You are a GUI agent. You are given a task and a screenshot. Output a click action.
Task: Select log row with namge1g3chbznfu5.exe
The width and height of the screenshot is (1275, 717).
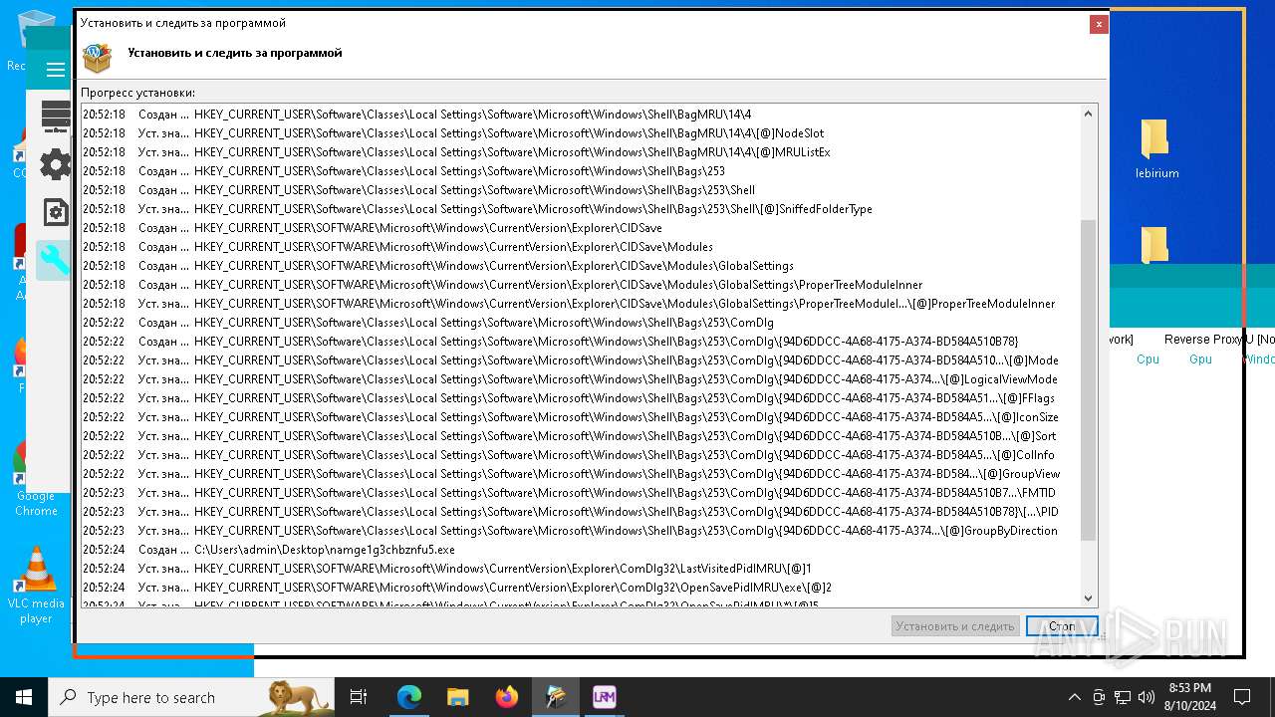click(x=581, y=550)
